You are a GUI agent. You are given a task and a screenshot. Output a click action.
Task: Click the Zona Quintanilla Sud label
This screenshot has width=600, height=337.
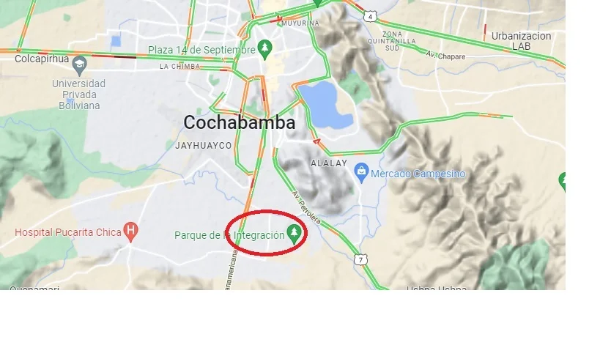coord(392,41)
